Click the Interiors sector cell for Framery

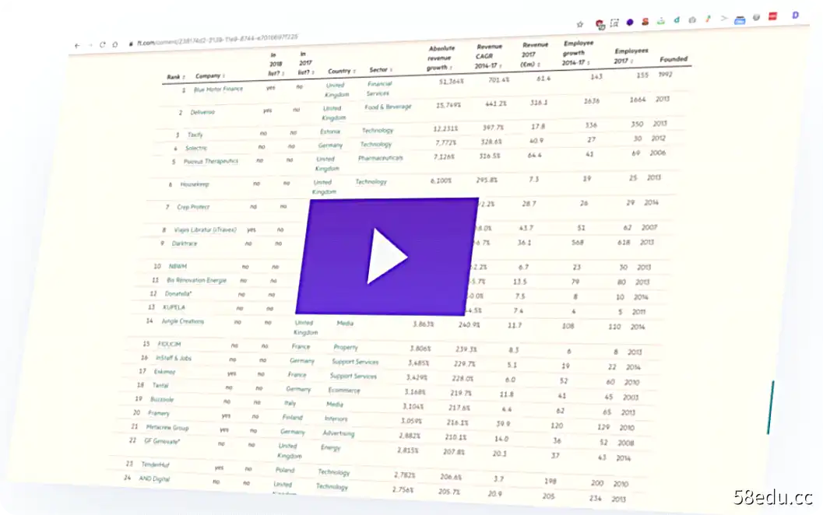(336, 419)
